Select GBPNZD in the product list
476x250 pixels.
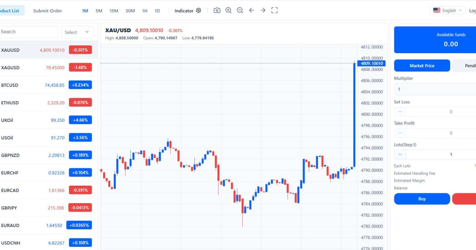[48, 155]
